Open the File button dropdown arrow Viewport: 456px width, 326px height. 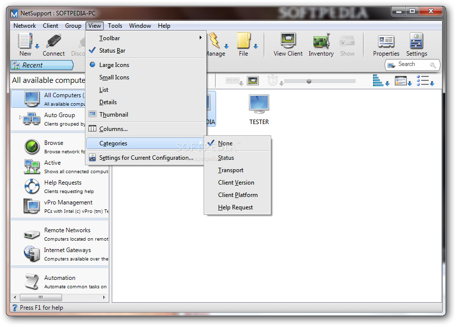click(x=256, y=46)
